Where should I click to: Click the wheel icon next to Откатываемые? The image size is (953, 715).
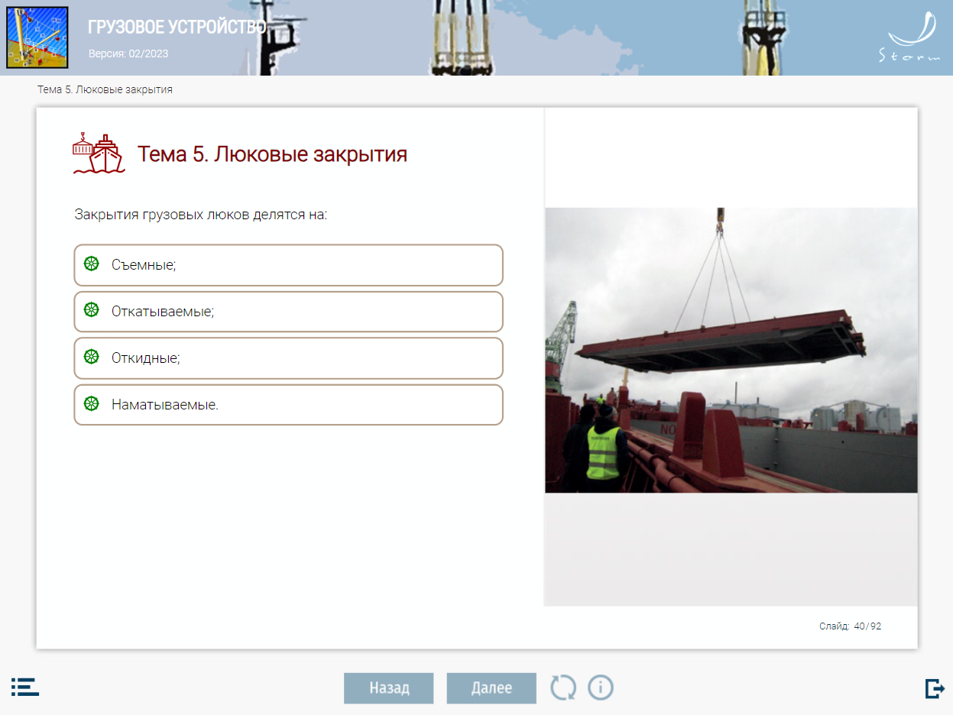click(x=92, y=310)
